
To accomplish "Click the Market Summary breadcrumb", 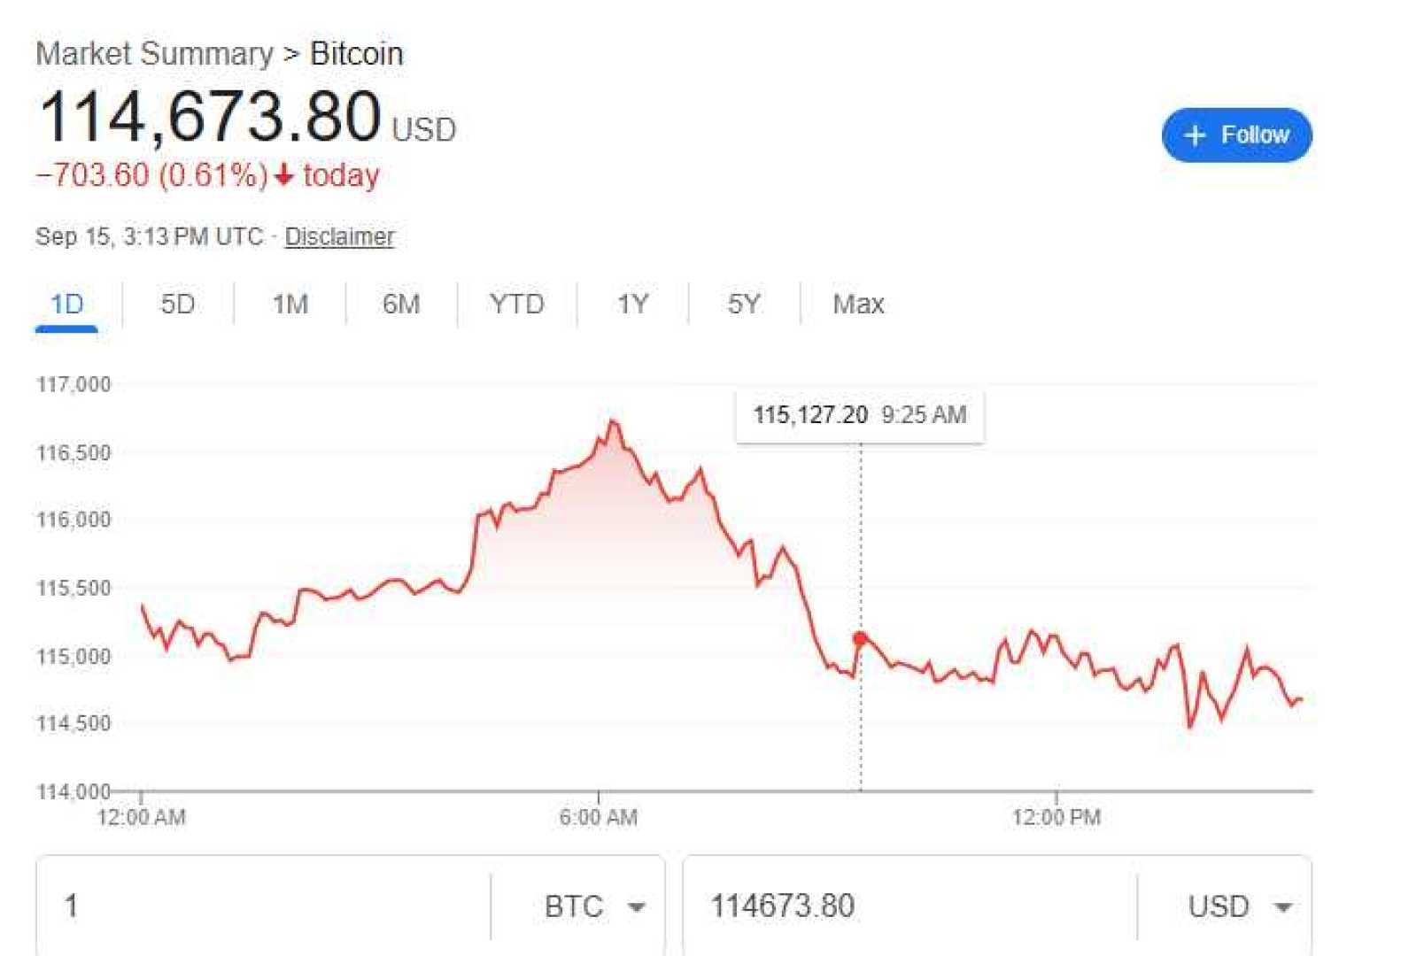I will 154,54.
